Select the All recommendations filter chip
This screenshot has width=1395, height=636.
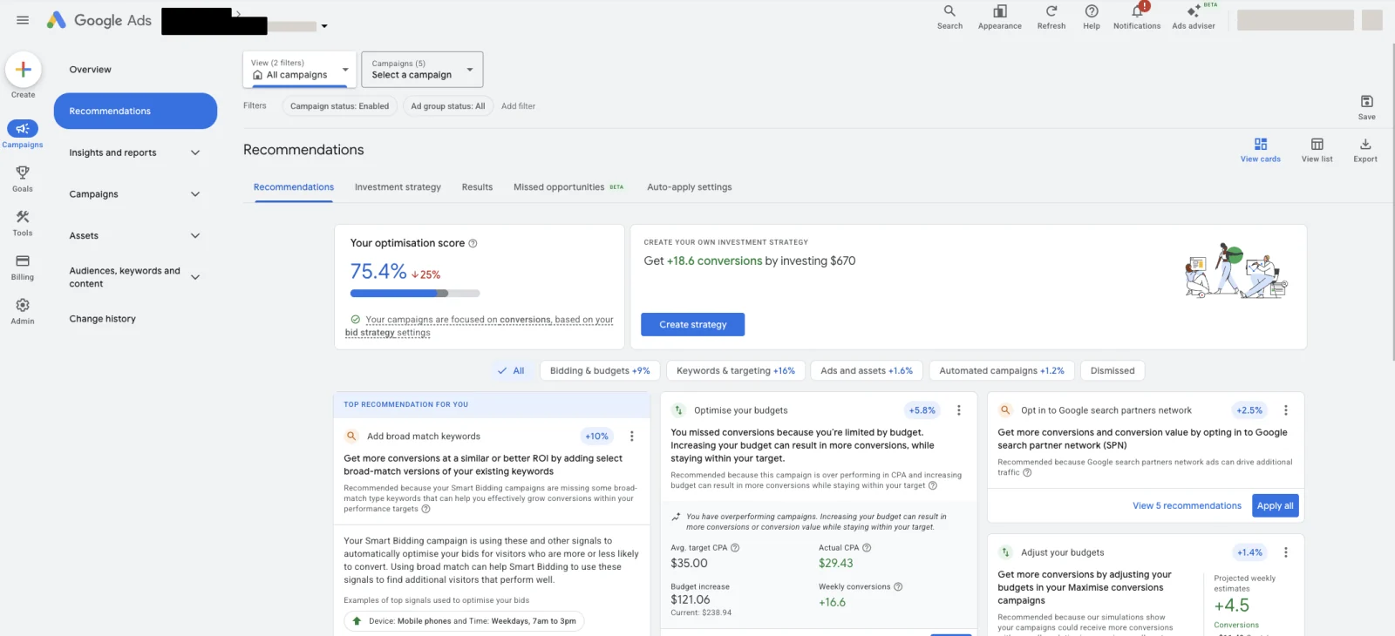(512, 371)
